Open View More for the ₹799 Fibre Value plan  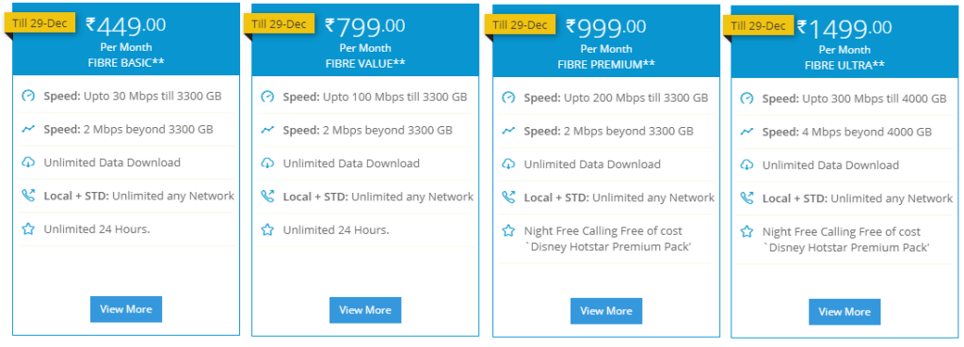click(x=365, y=310)
